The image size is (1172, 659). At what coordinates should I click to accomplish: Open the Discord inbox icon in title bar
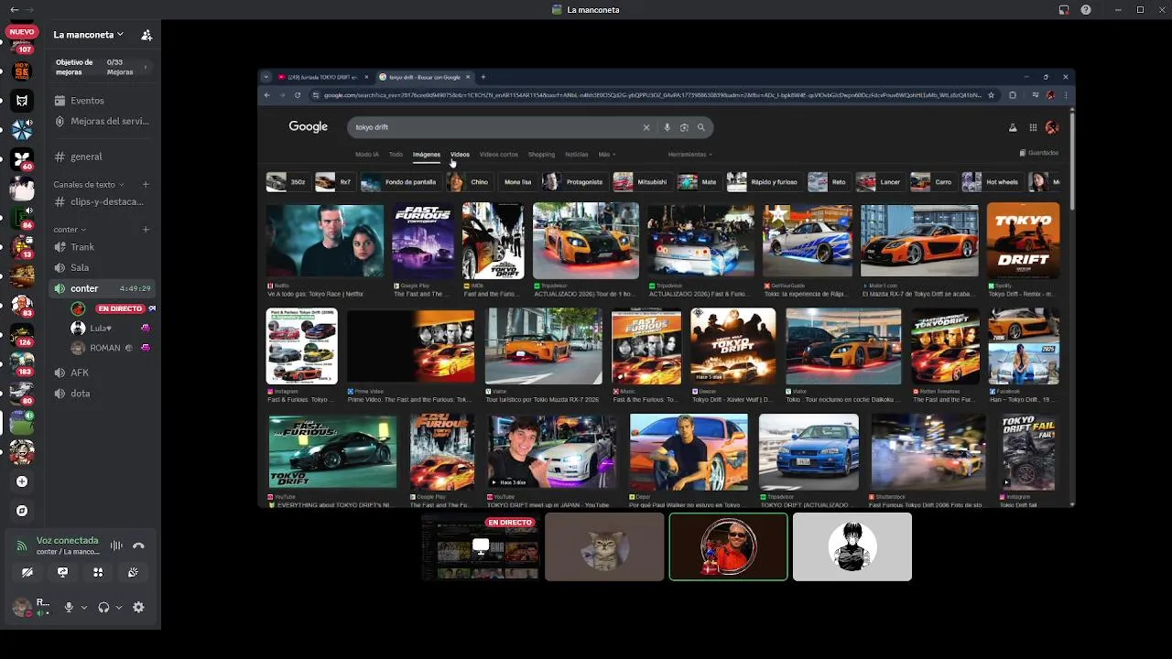[x=1064, y=10]
